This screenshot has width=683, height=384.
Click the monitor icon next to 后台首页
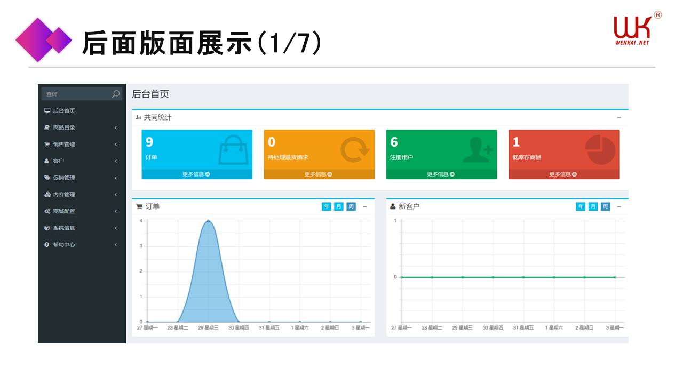47,111
